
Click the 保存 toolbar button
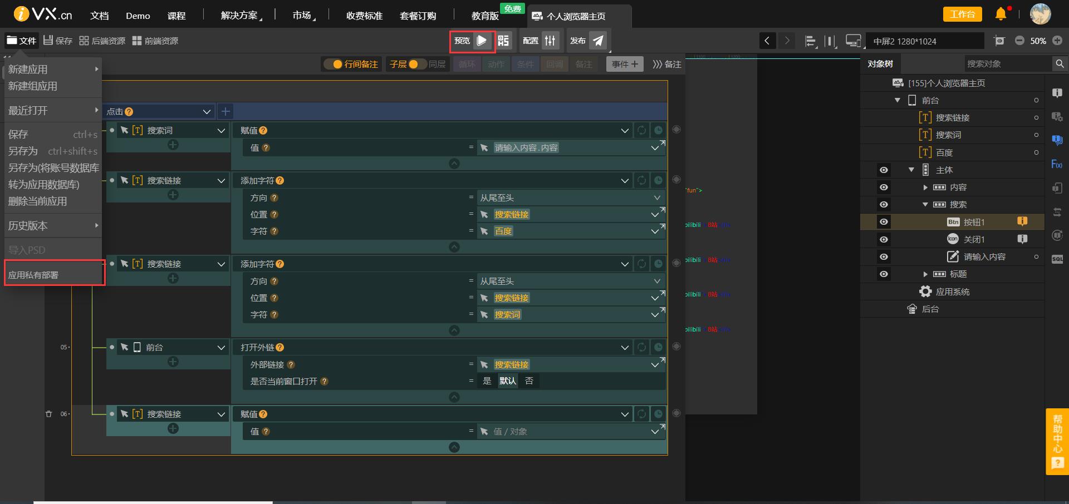(x=58, y=41)
